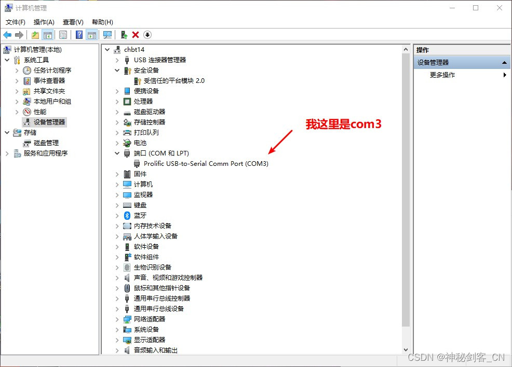Expand the 显示适配器 node
The height and width of the screenshot is (367, 512).
pos(117,340)
